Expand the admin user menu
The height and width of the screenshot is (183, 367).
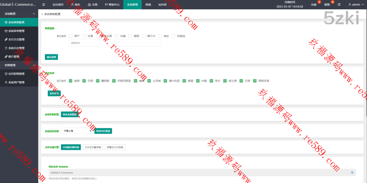[x=354, y=5]
